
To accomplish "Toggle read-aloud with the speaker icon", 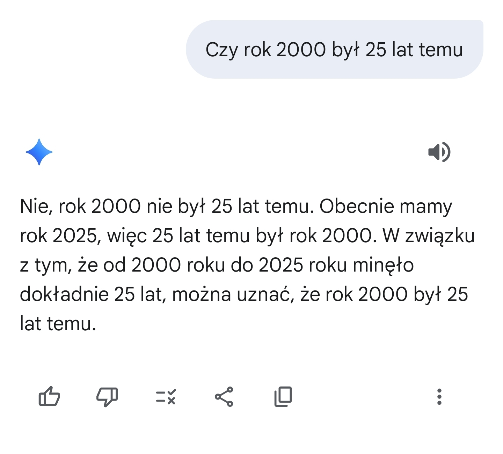I will pyautogui.click(x=439, y=152).
